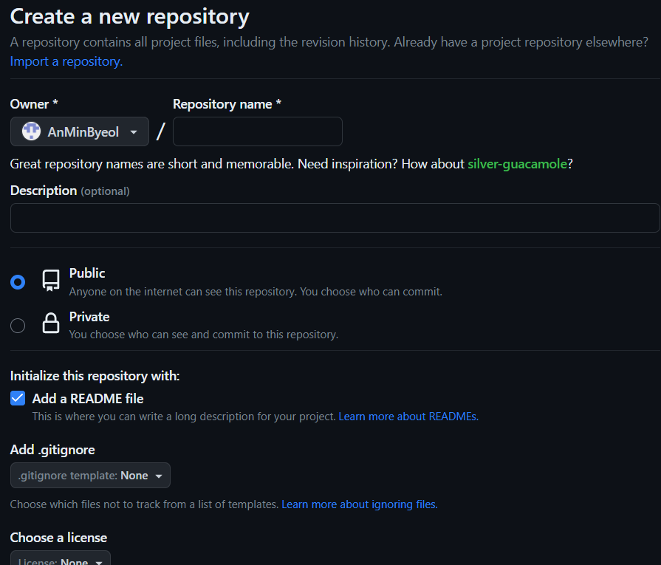Expand the .gitignore template dropdown
Image resolution: width=661 pixels, height=565 pixels.
pyautogui.click(x=90, y=475)
